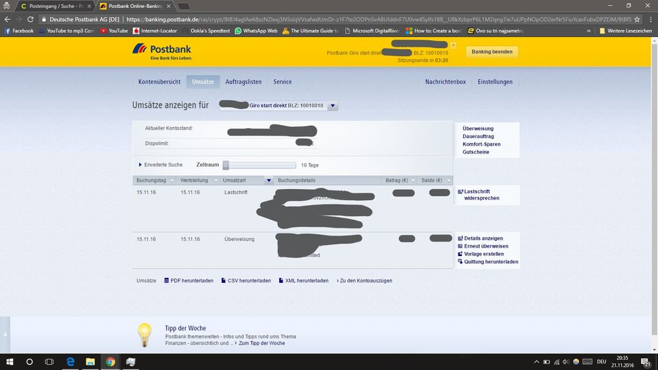The width and height of the screenshot is (658, 370).
Task: Open Cortana search circle in taskbar
Action: tap(30, 361)
